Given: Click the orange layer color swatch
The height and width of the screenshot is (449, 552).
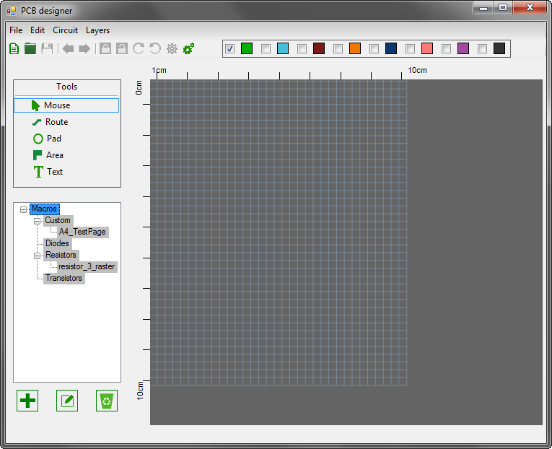Looking at the screenshot, I should (355, 48).
